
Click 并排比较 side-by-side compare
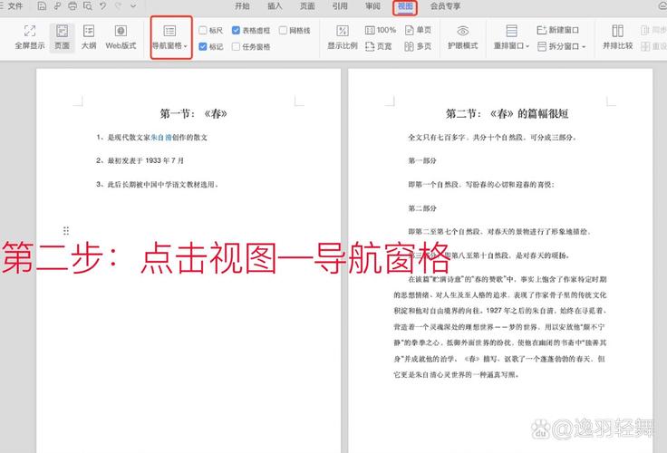(618, 37)
